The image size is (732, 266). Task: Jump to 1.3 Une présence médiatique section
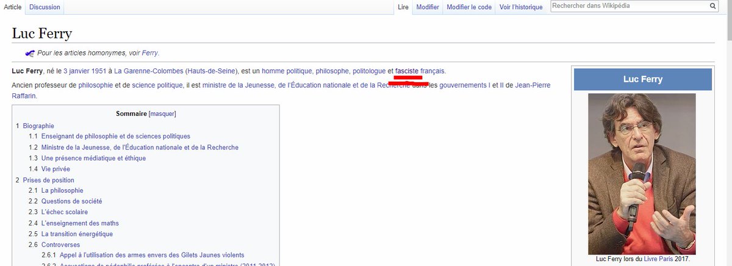click(93, 158)
